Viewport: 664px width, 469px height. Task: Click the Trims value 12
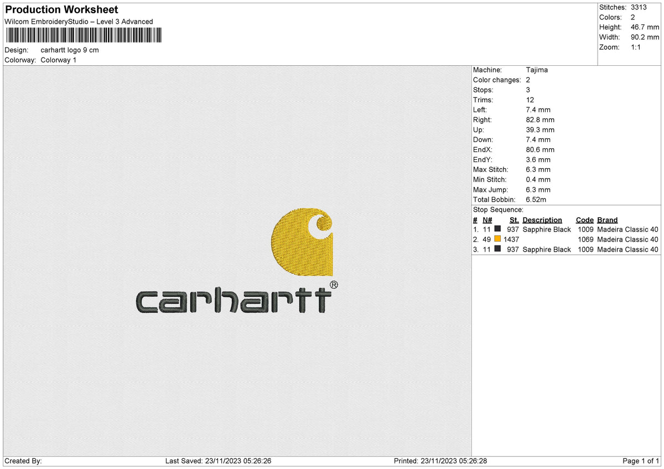(x=530, y=100)
